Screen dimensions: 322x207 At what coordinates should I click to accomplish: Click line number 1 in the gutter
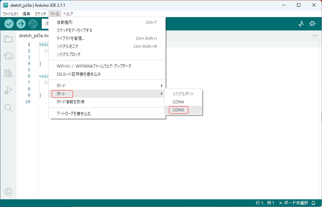tap(29, 44)
